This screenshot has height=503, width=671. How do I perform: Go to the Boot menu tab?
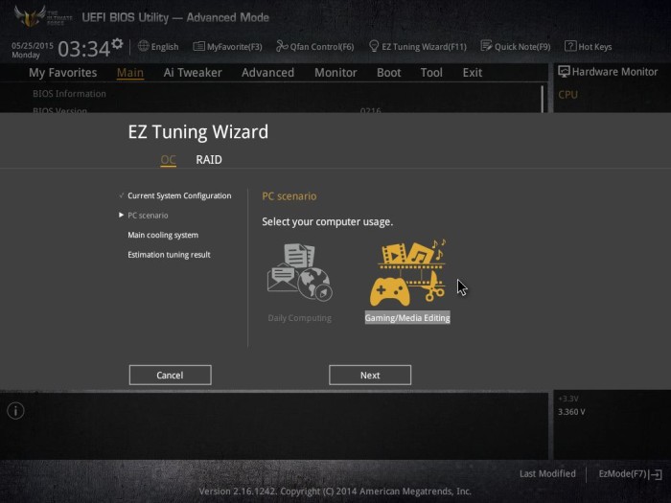[x=388, y=73]
